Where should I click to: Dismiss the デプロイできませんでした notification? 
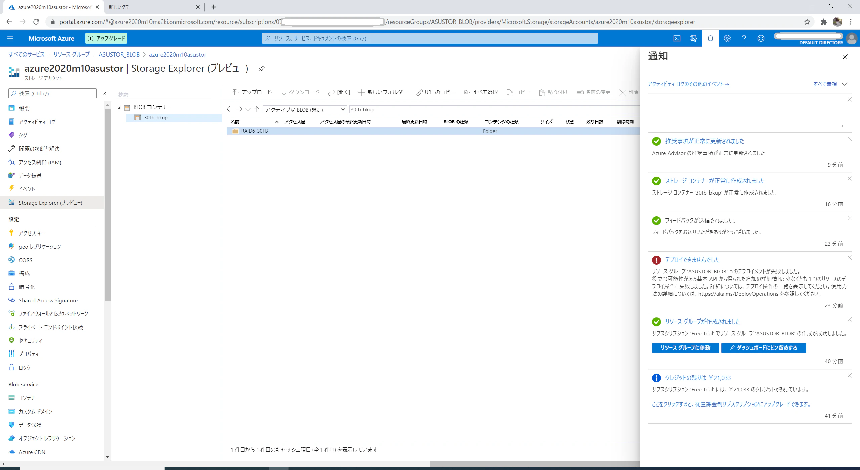click(850, 258)
